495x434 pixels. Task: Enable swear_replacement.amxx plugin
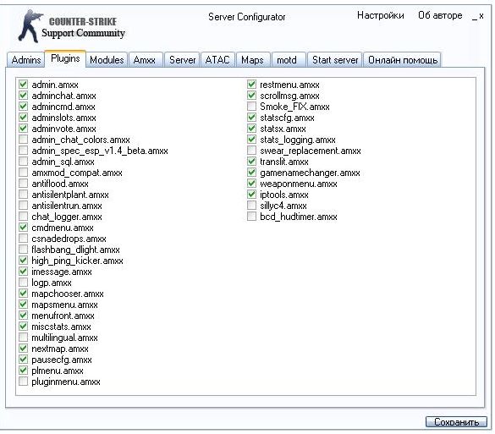[251, 151]
